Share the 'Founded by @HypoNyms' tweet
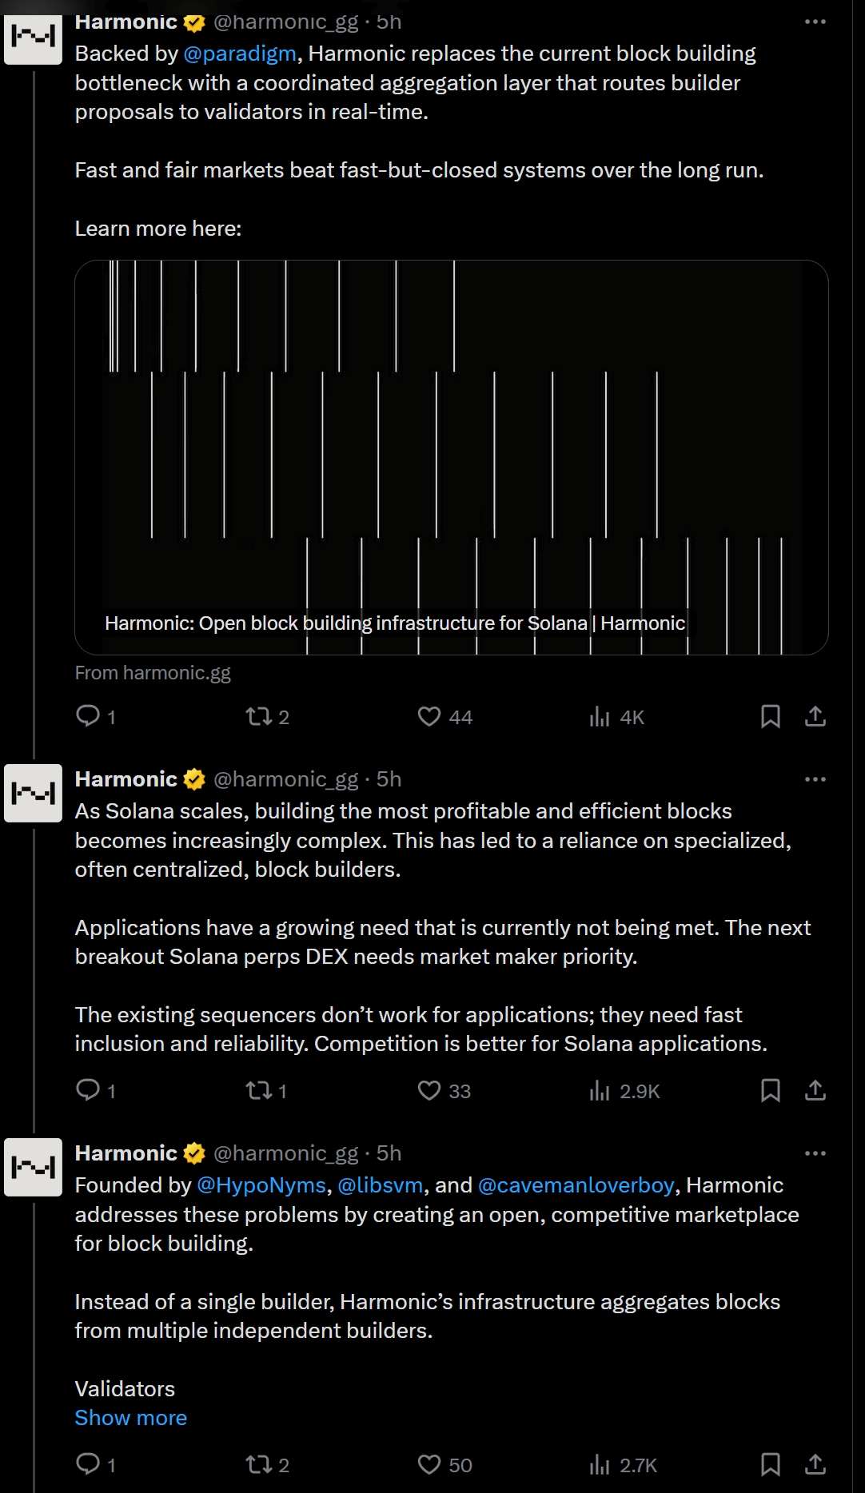This screenshot has width=865, height=1493. [x=815, y=1464]
